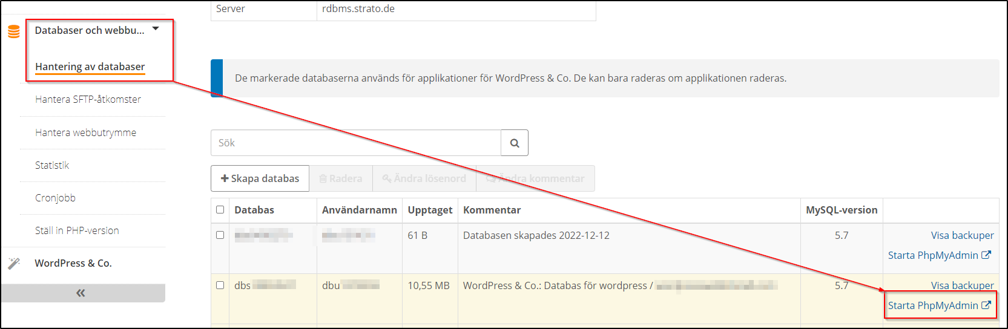The image size is (1008, 329).
Task: Toggle the select-all databases checkbox
Action: click(x=220, y=209)
